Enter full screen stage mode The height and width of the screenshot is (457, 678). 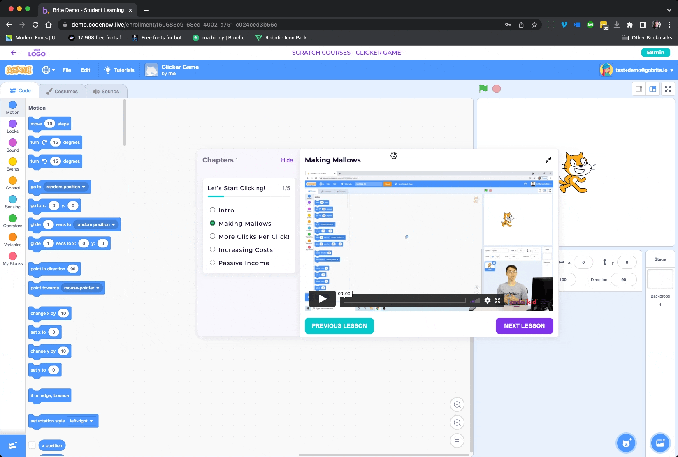(x=668, y=89)
